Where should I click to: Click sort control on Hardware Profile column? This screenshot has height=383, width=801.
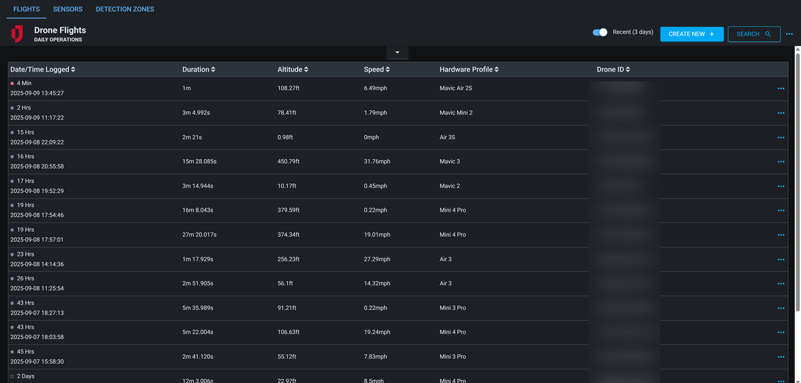pos(497,69)
